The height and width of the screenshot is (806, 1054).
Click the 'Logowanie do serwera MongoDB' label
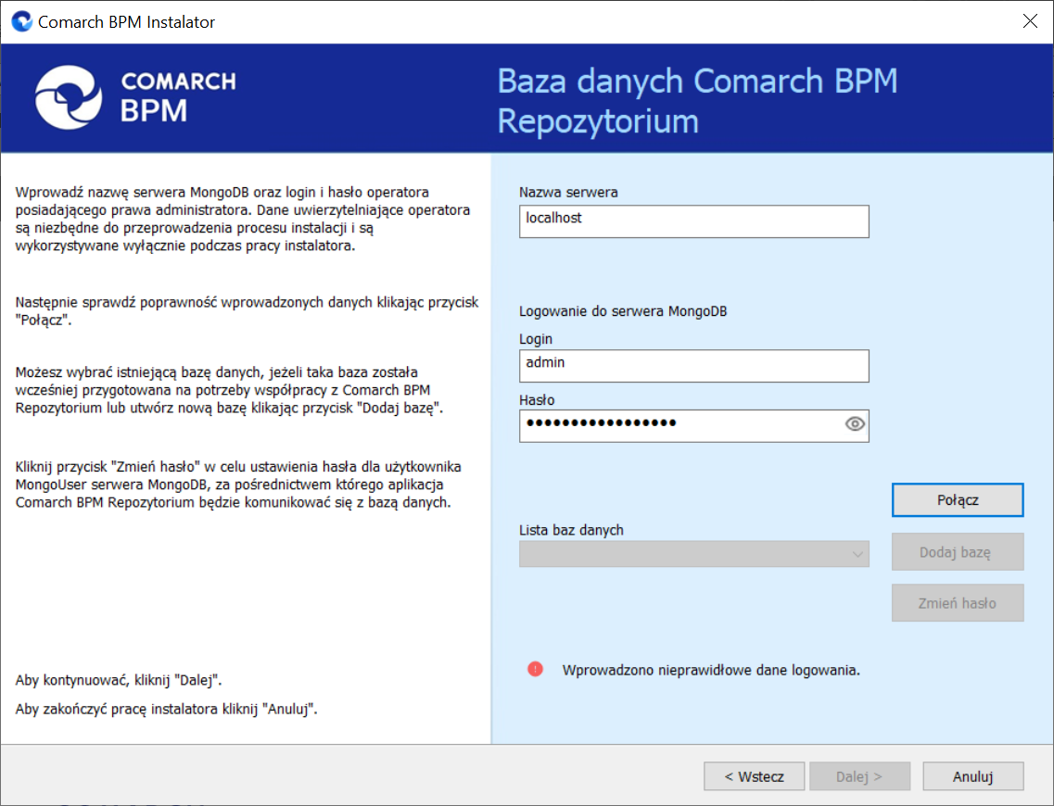623,311
